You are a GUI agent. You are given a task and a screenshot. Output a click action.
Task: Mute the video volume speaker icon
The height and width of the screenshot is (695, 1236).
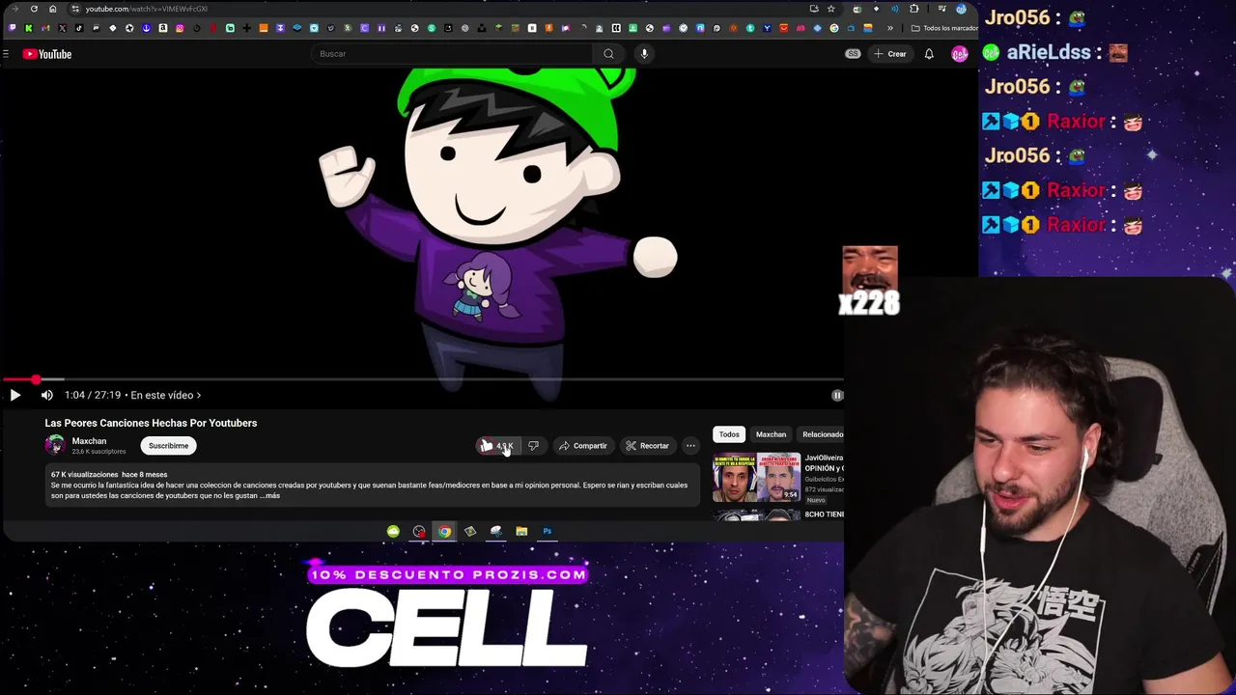pyautogui.click(x=46, y=395)
